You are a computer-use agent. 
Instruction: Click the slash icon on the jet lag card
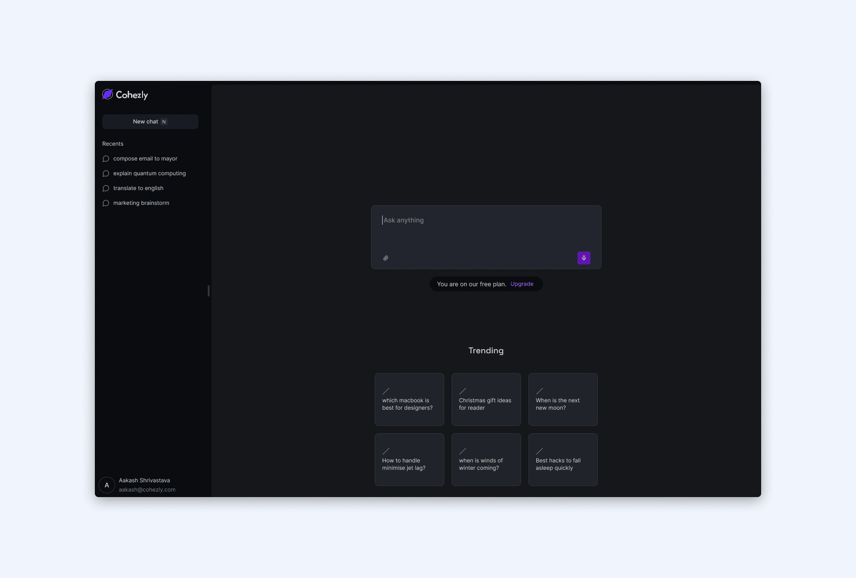click(x=386, y=451)
